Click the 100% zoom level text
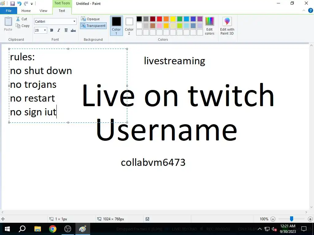This screenshot has height=235, width=314. click(x=264, y=219)
